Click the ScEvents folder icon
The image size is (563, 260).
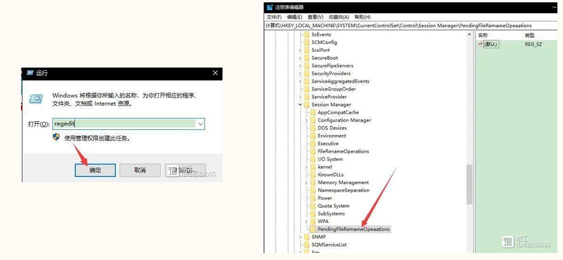tap(306, 34)
